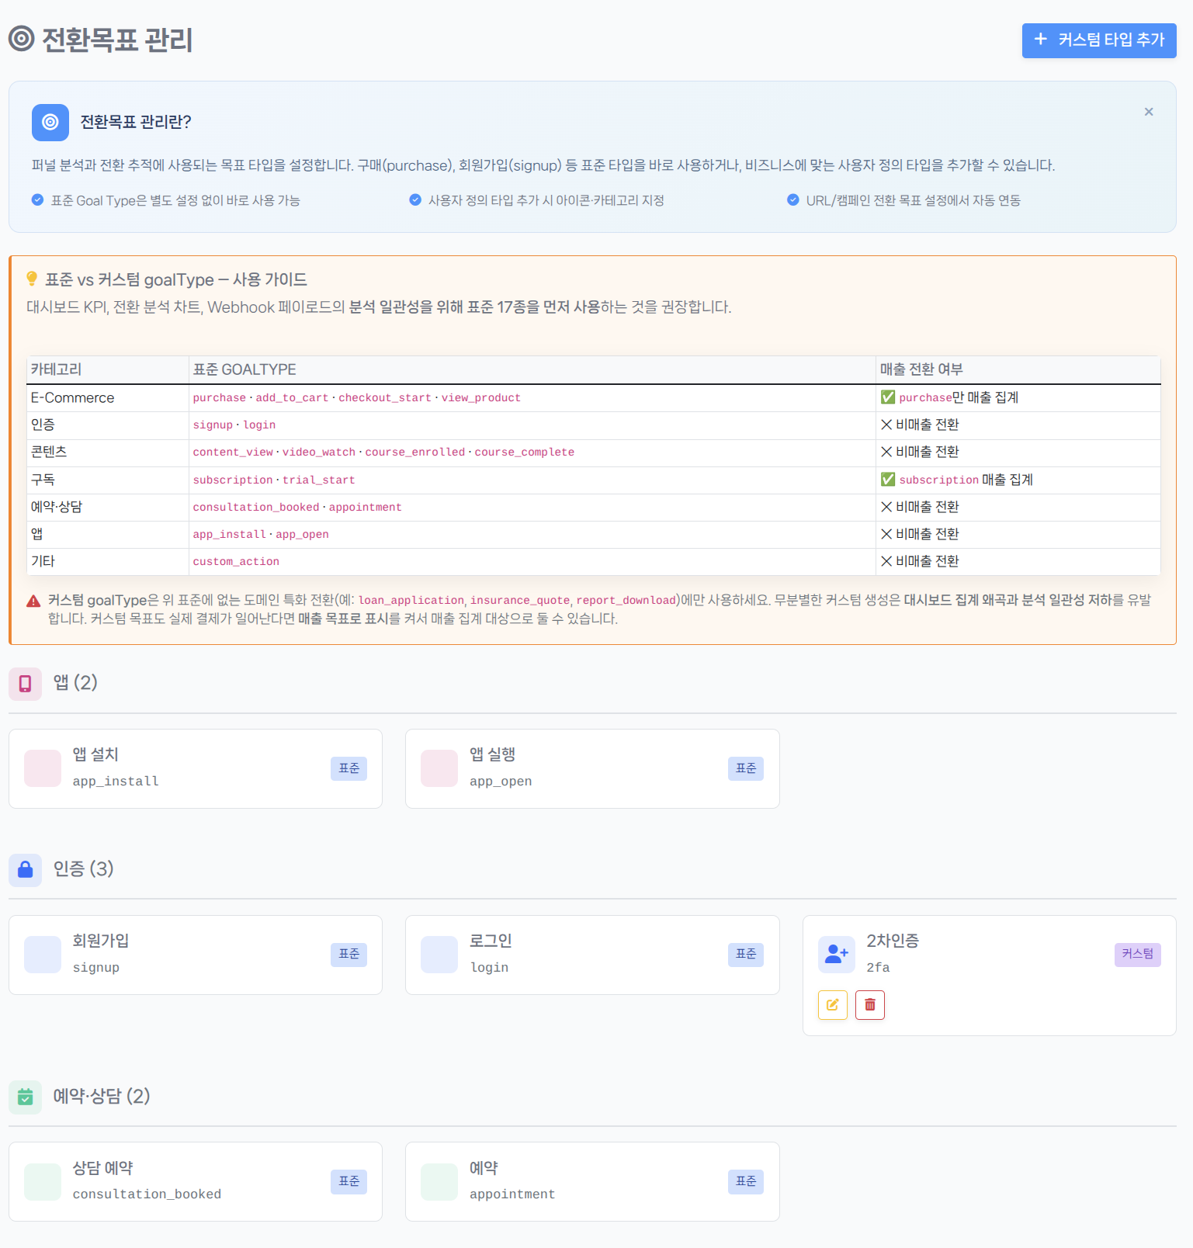Close the 전환목표 관리란 info banner
Screen dimensions: 1193x1248
(x=1148, y=112)
